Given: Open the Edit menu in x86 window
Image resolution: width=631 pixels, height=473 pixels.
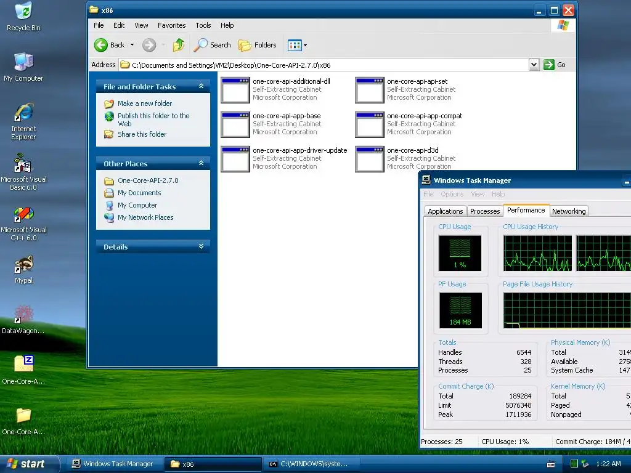Looking at the screenshot, I should [119, 25].
